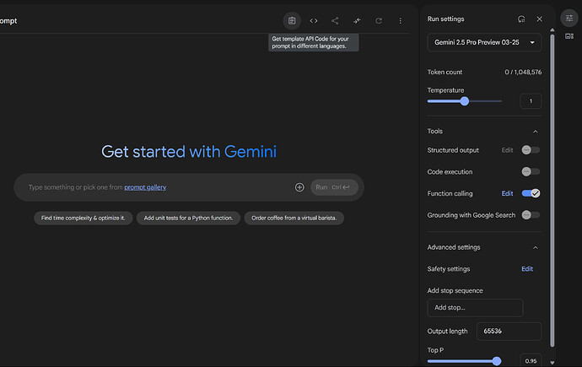
Task: Open the Gemini 2.5 Pro model dropdown
Action: tap(484, 42)
